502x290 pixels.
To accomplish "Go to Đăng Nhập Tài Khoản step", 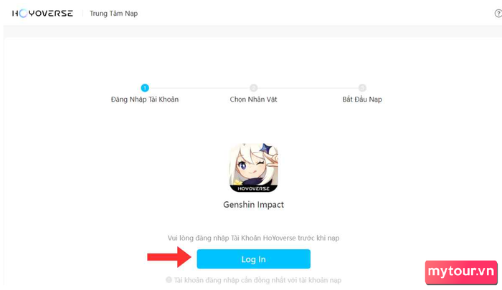I will 145,100.
